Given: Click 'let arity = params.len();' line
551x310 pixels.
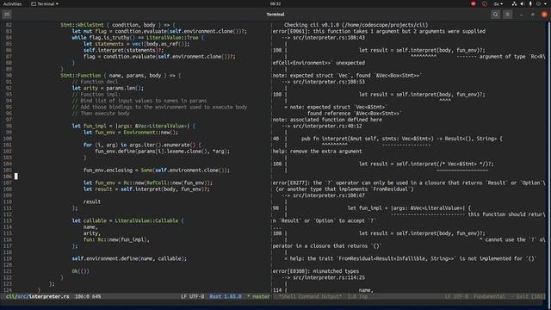Looking at the screenshot, I should pyautogui.click(x=108, y=88).
